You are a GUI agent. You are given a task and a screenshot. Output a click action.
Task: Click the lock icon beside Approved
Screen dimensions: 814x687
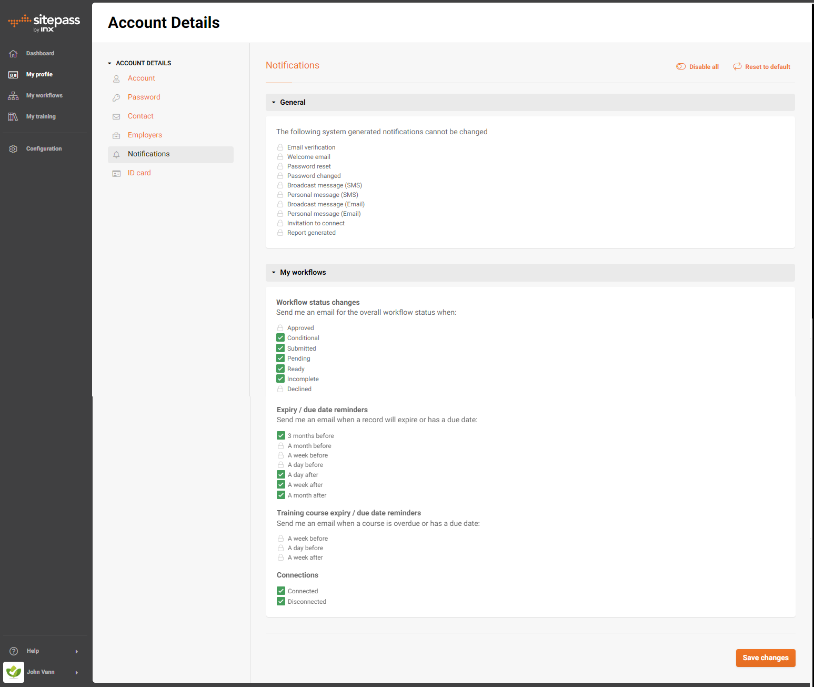[x=280, y=328]
